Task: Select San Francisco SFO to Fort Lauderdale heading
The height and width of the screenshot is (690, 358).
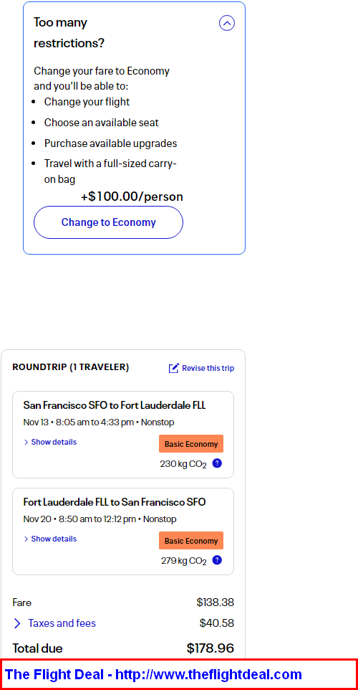Action: pyautogui.click(x=115, y=405)
